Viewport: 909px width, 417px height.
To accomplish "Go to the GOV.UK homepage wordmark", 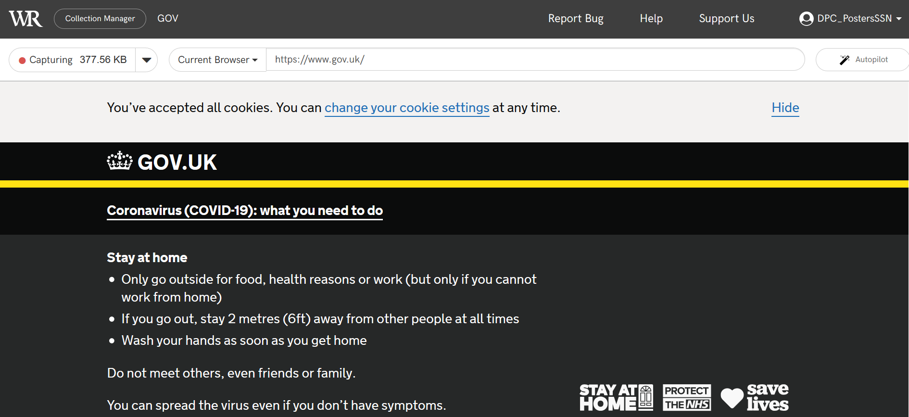I will [x=177, y=162].
